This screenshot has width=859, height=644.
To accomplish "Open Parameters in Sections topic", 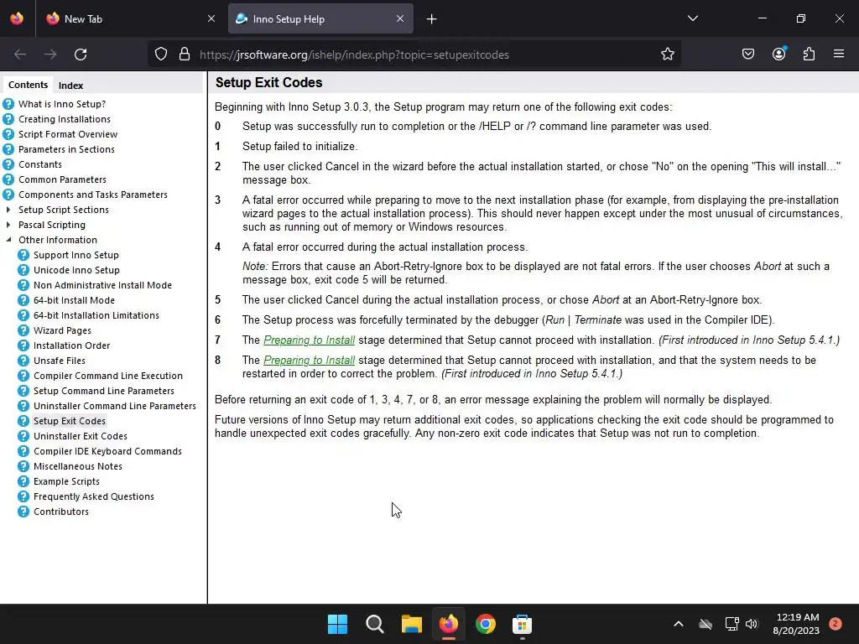I will 66,149.
